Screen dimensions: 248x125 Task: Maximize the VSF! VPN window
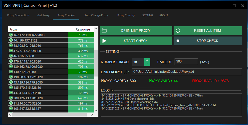click(234, 6)
